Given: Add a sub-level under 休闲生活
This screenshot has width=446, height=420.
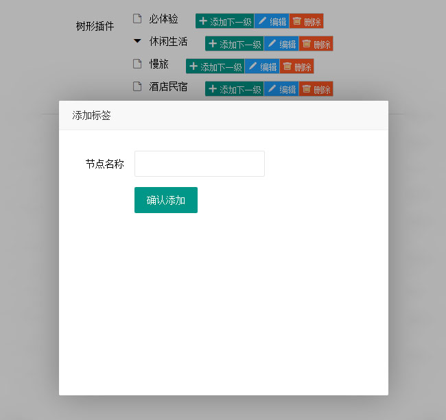Looking at the screenshot, I should coord(234,44).
